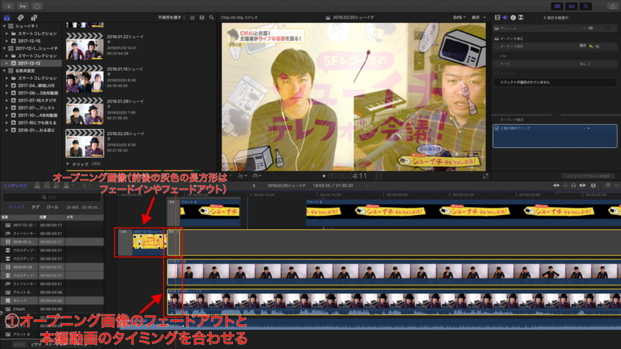Open clip appearance options in browser

(202, 18)
